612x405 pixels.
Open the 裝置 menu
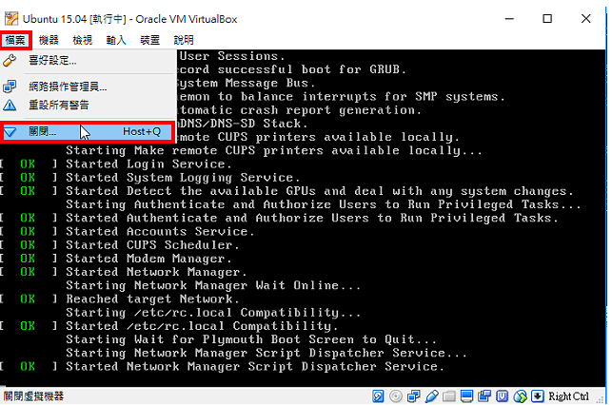click(x=149, y=40)
